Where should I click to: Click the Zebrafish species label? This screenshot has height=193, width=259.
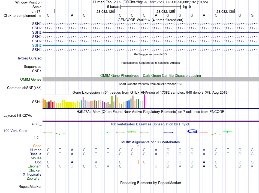[34, 178]
